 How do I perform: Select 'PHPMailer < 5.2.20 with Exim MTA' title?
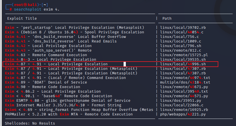point(69,114)
